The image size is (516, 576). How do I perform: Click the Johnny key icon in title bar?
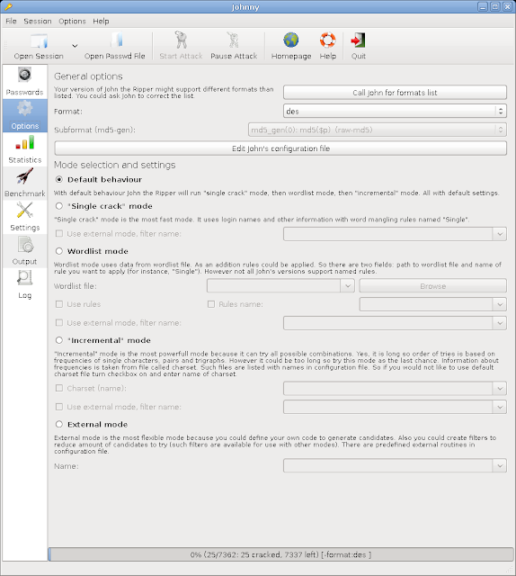tap(8, 6)
